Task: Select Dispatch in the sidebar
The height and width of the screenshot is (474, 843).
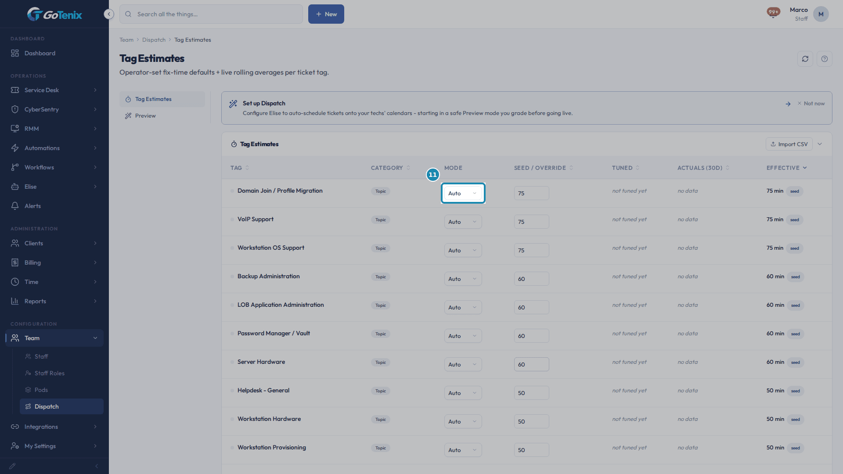Action: click(x=61, y=406)
